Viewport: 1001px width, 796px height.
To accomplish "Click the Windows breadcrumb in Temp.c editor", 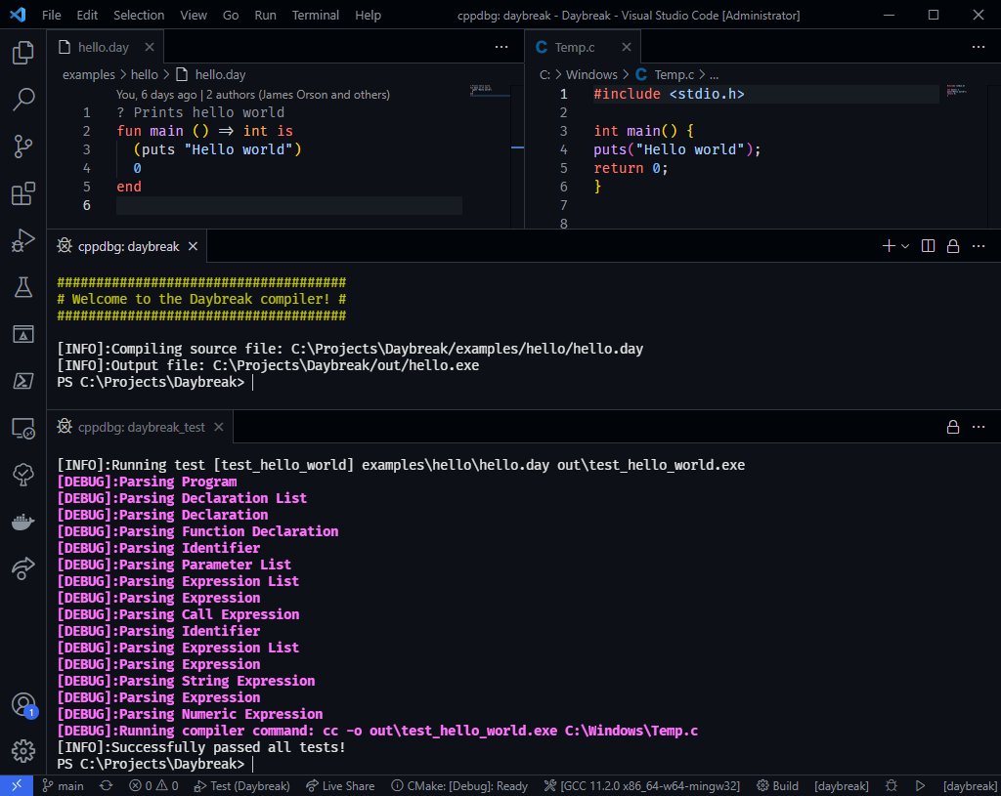I will [x=591, y=74].
